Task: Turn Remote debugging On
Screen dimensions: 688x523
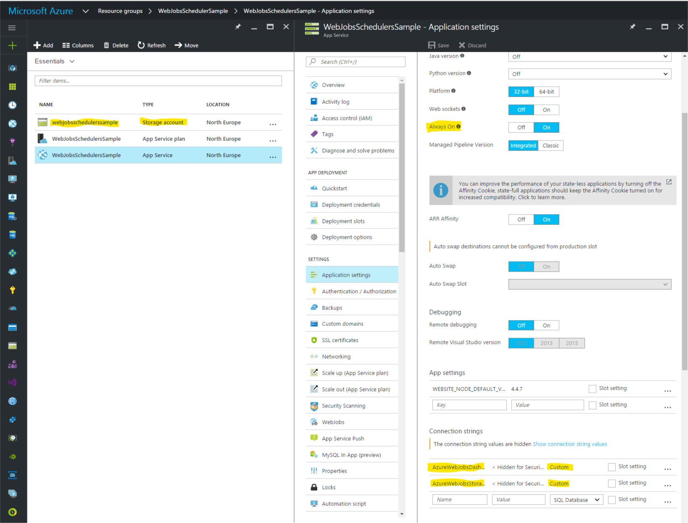Action: (546, 325)
